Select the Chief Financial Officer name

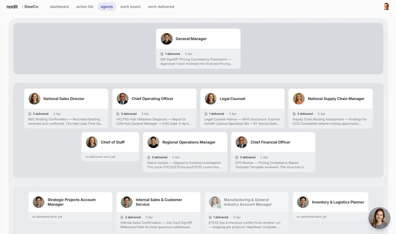[x=271, y=142]
